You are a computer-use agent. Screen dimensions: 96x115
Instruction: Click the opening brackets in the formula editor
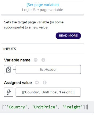(4, 107)
